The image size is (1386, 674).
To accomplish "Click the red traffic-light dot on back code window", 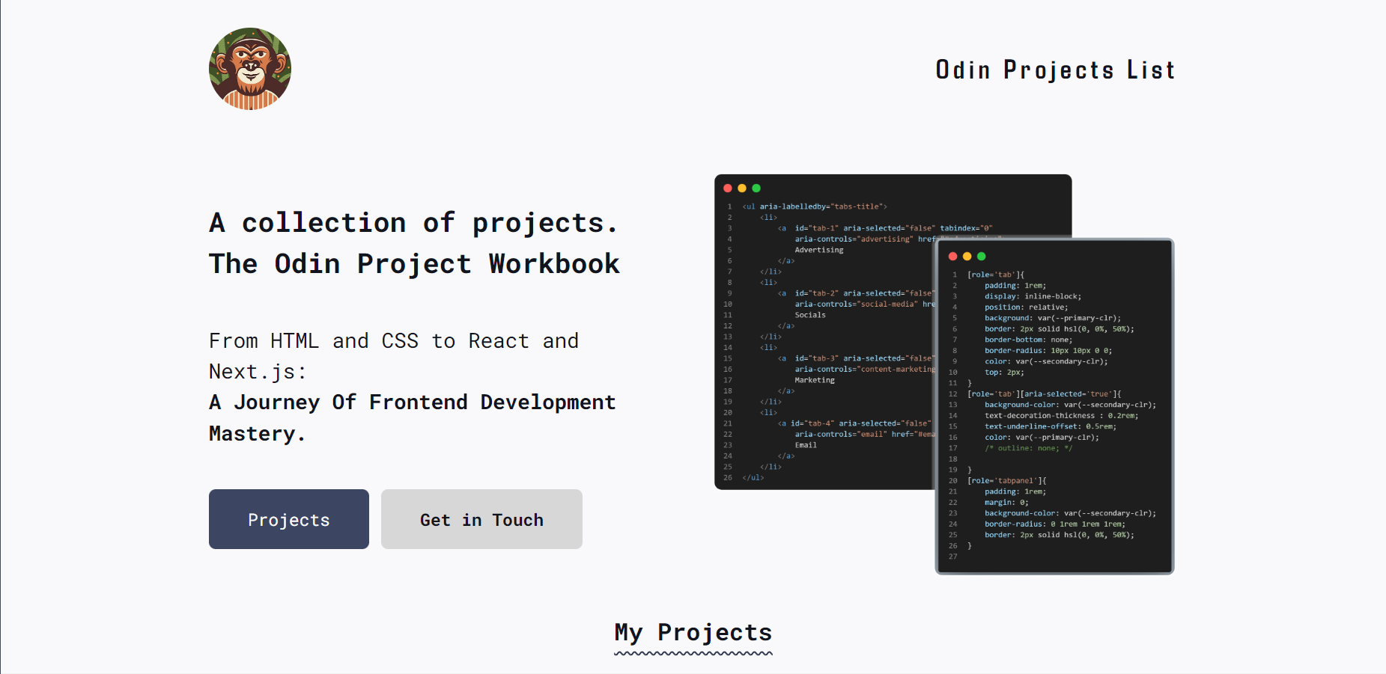I will click(728, 188).
